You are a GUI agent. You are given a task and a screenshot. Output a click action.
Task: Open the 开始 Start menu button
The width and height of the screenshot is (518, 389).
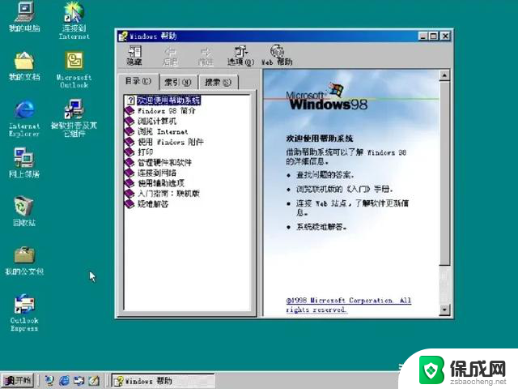[x=18, y=381]
